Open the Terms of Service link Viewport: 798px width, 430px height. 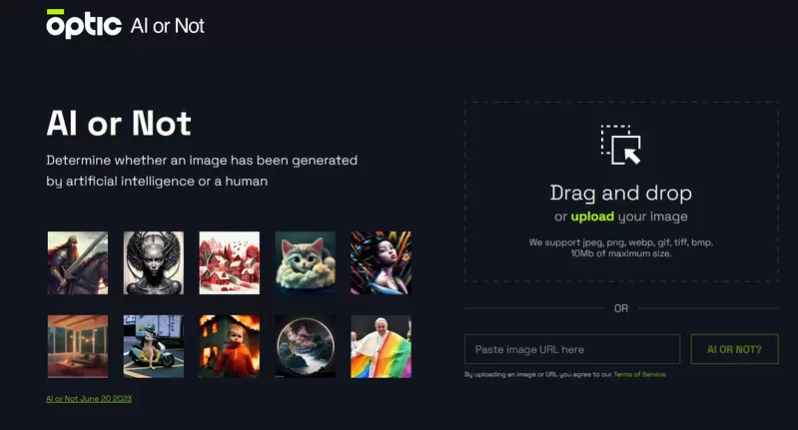tap(639, 374)
